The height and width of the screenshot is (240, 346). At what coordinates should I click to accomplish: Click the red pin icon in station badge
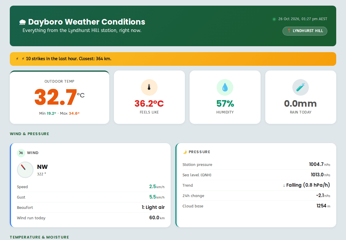click(289, 31)
